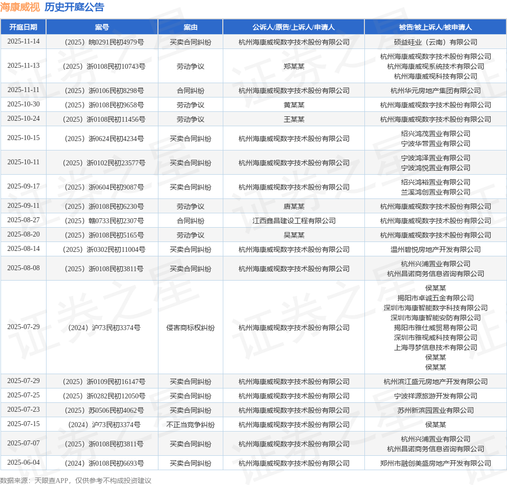
Task: Select date cell 2025-11-11
Action: point(23,90)
